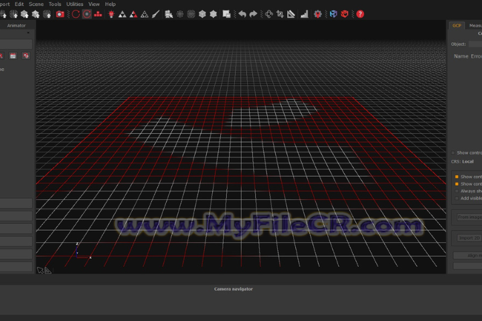Click the Error column header
Screen dimensions: 482x321
pyautogui.click(x=476, y=56)
